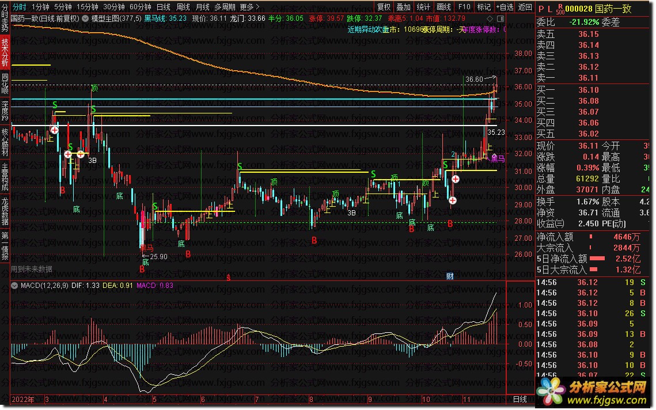Screen dimensions: 656x410
Task: Click the blue 财 event marker
Action: 450,276
